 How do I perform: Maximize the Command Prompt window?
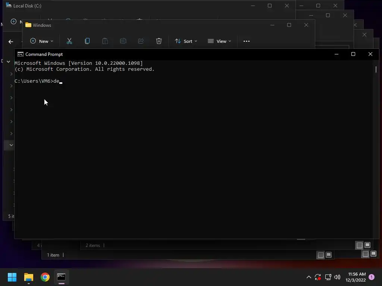coord(353,54)
